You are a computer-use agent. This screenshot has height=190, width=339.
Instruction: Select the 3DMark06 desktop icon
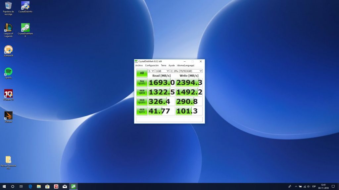point(8,51)
